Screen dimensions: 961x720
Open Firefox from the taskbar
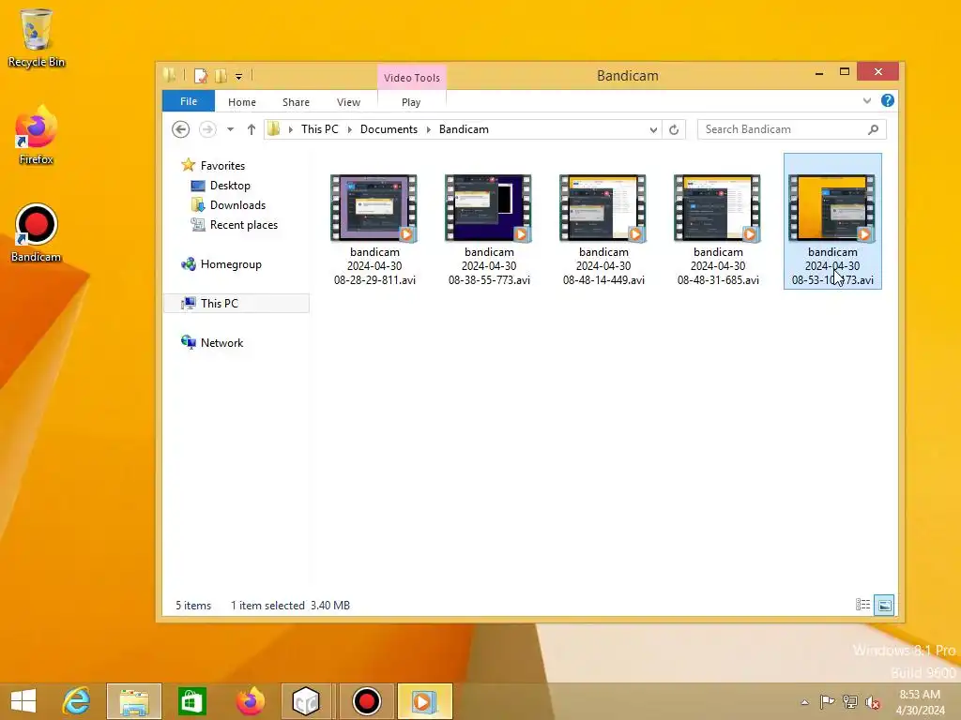click(251, 701)
